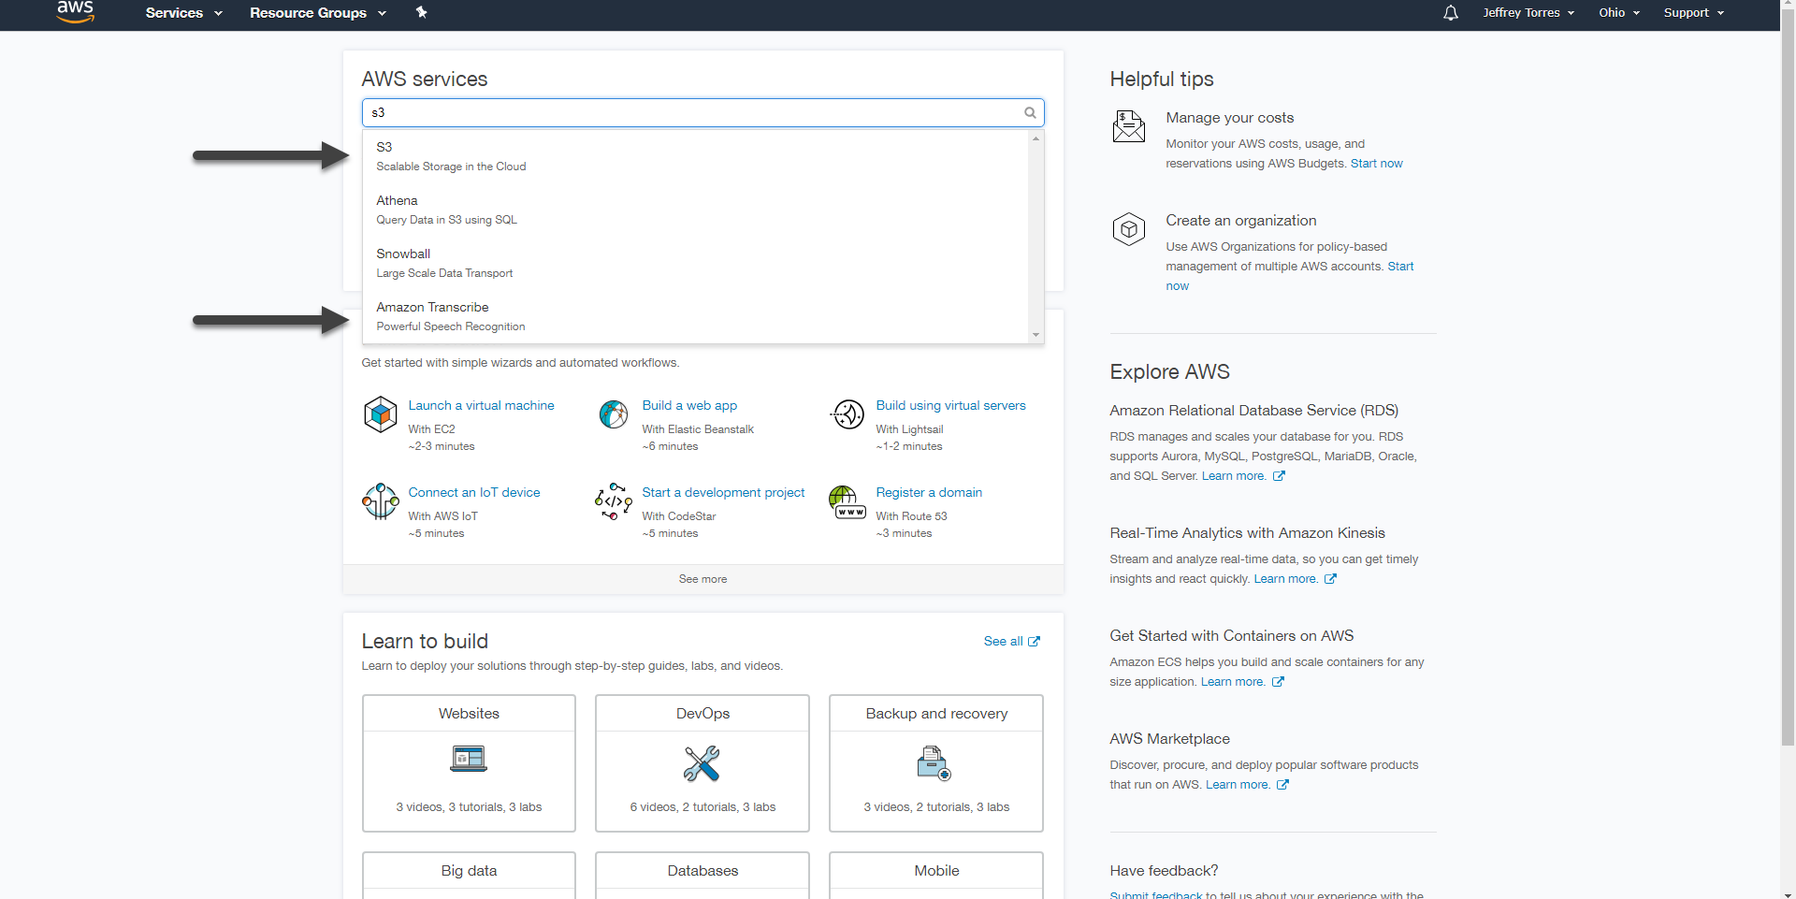1796x899 pixels.
Task: Click the search magnifier icon in the services box
Action: [x=1030, y=112]
